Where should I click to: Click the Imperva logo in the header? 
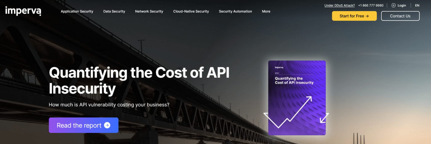tap(23, 11)
